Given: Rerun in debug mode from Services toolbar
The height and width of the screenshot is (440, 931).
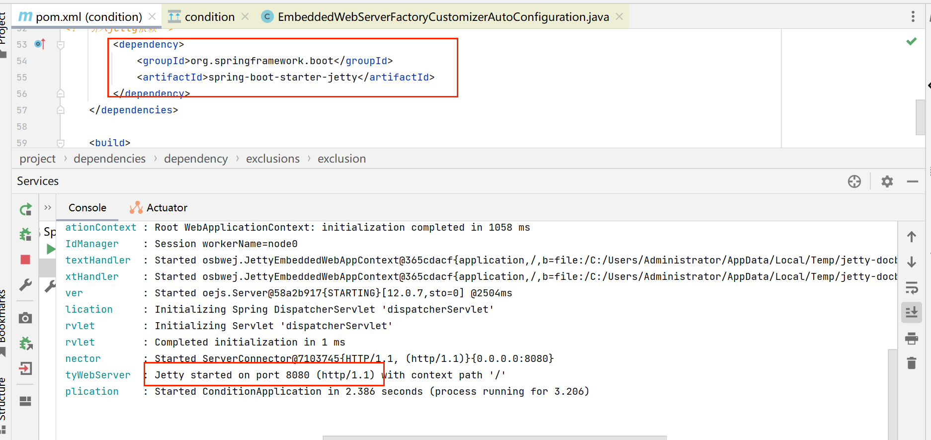Looking at the screenshot, I should (25, 234).
